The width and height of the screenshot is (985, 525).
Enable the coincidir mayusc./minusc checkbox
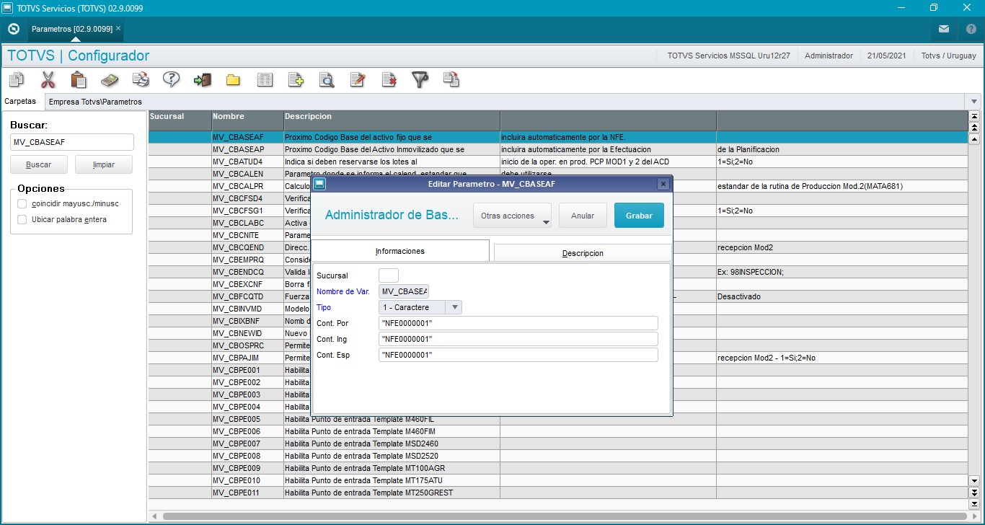click(22, 203)
